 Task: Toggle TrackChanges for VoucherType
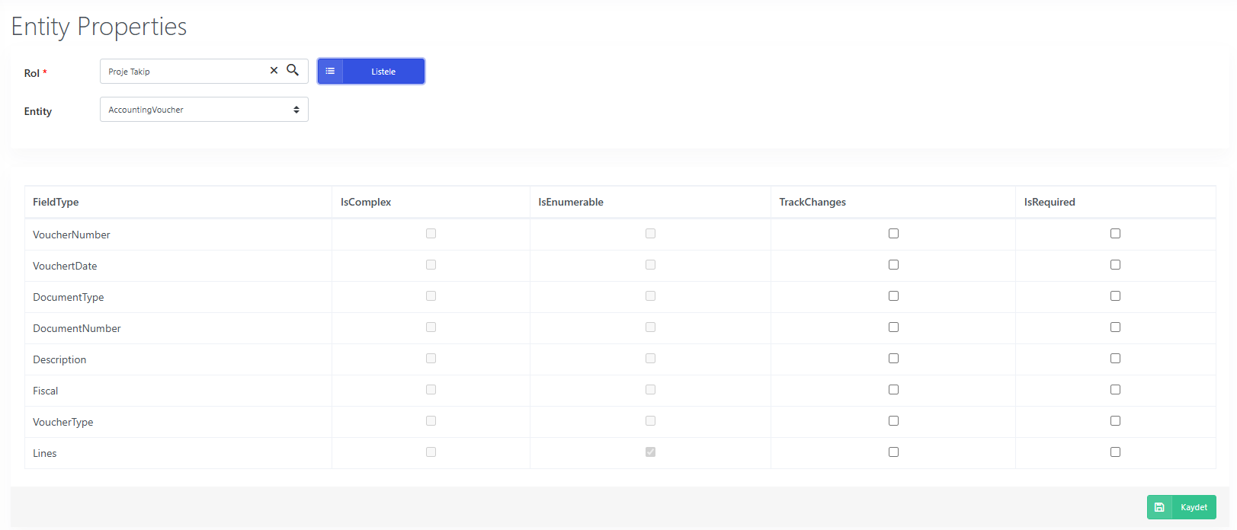[893, 421]
